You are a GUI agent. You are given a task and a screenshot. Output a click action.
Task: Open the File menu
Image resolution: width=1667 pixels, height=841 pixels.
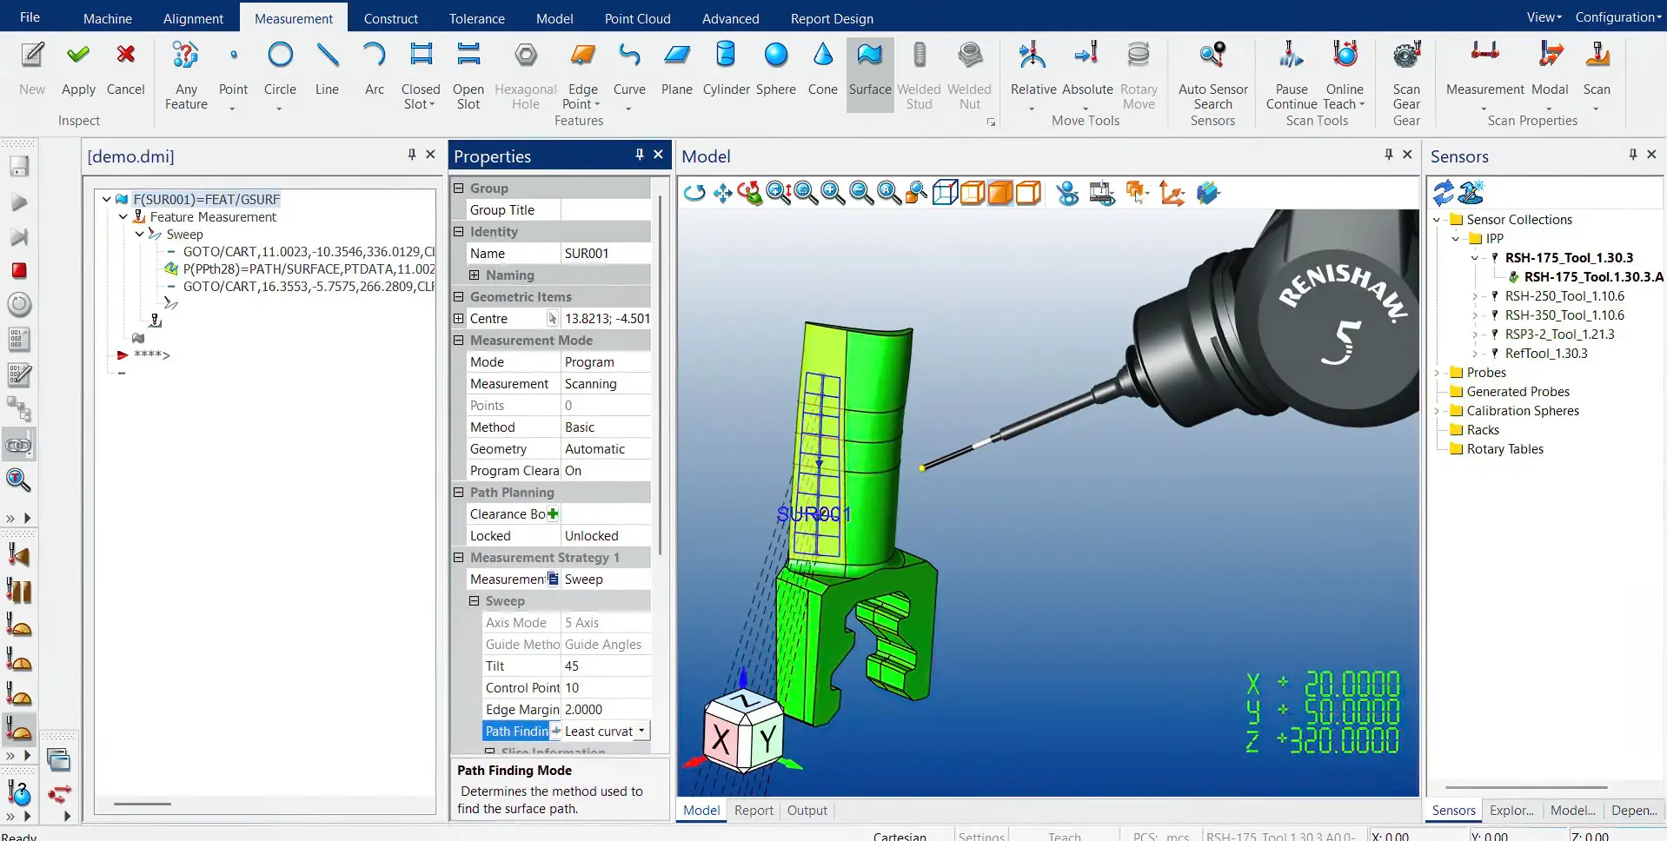(x=30, y=17)
